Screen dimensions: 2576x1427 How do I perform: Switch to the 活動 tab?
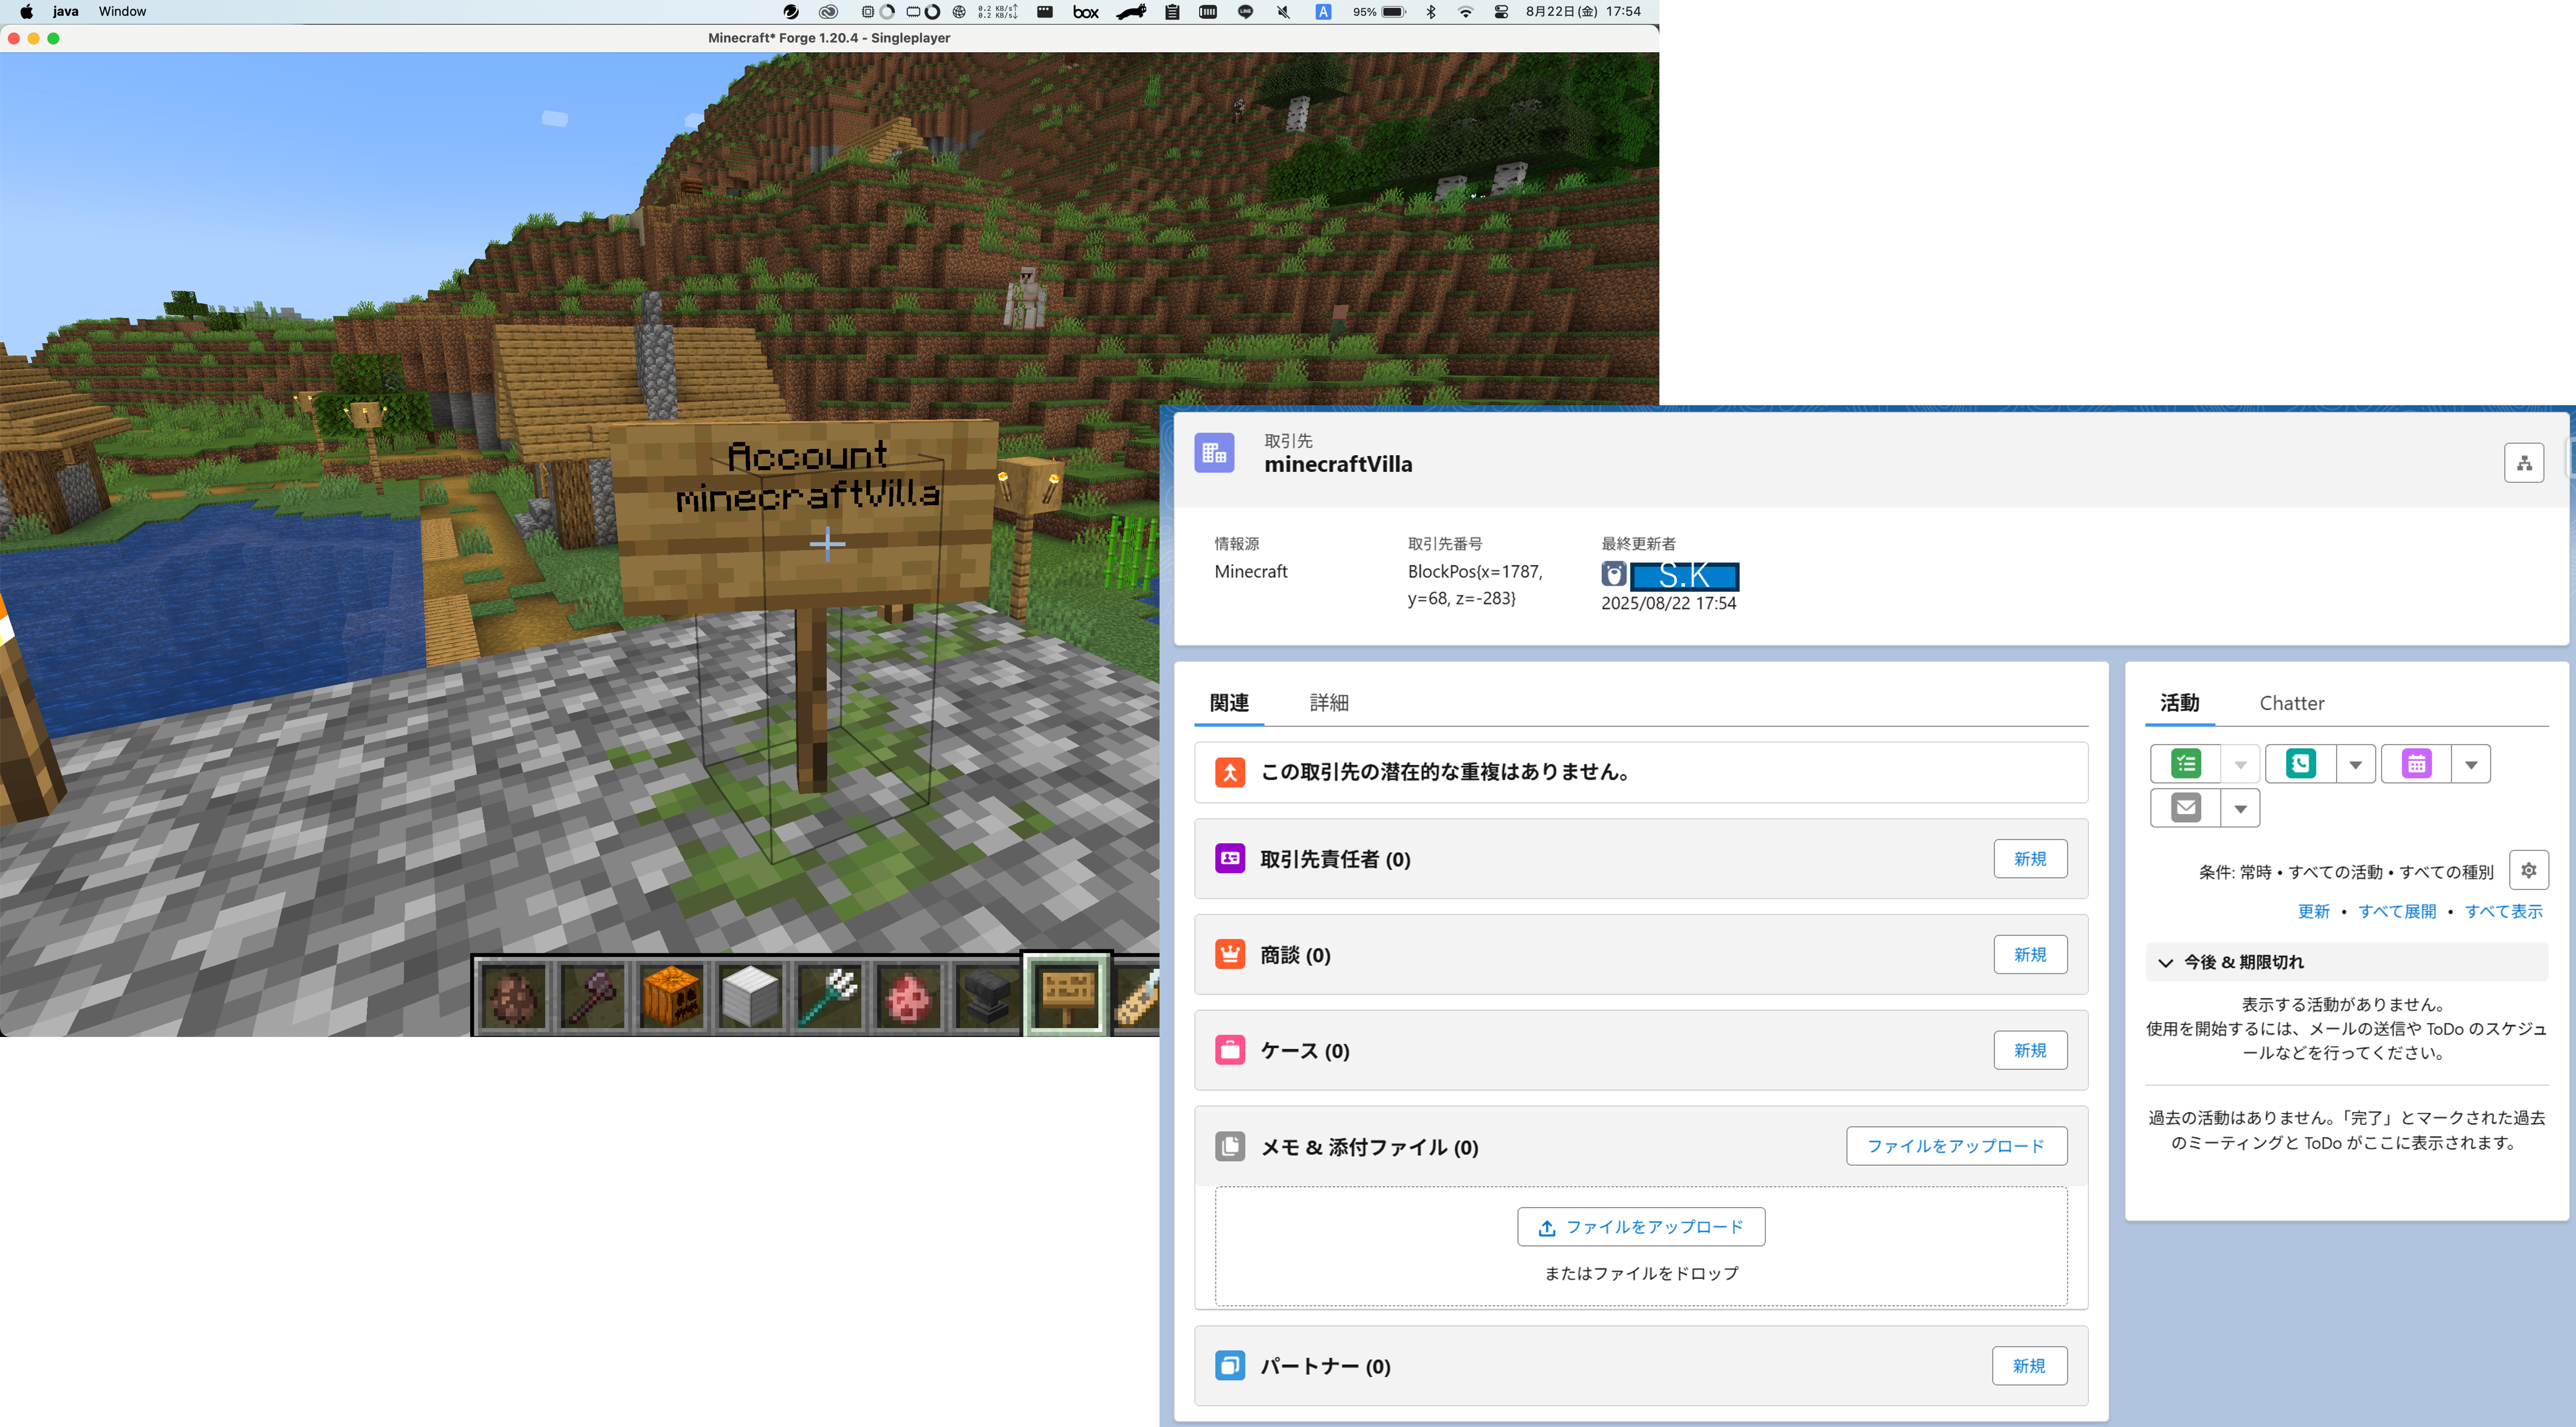click(2180, 702)
